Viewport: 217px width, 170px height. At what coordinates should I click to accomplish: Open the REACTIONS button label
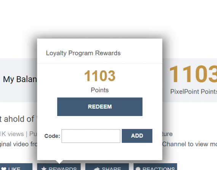tap(159, 168)
